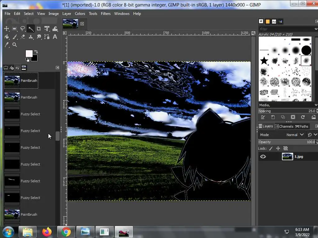Switch to the Patterns tab

click(267, 21)
